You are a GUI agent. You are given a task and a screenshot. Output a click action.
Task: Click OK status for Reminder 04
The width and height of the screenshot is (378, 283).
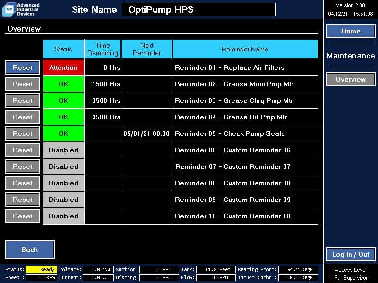pyautogui.click(x=63, y=117)
